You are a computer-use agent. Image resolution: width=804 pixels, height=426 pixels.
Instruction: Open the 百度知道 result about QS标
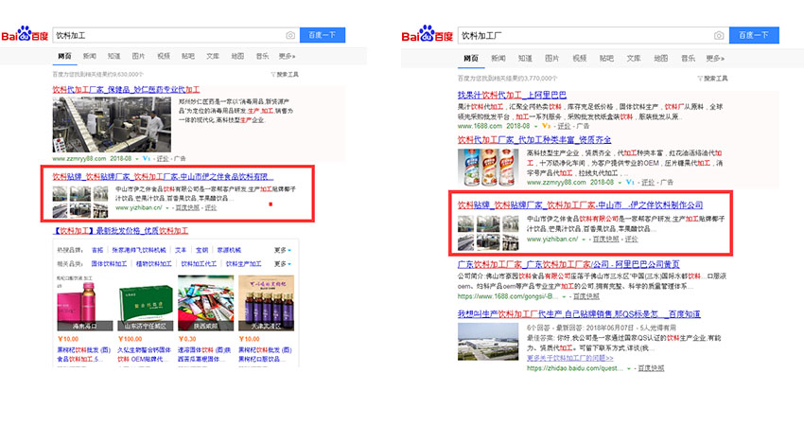click(x=579, y=314)
